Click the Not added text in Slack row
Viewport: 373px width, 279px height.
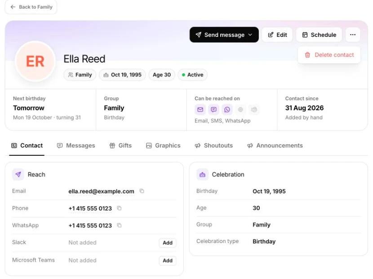click(82, 243)
